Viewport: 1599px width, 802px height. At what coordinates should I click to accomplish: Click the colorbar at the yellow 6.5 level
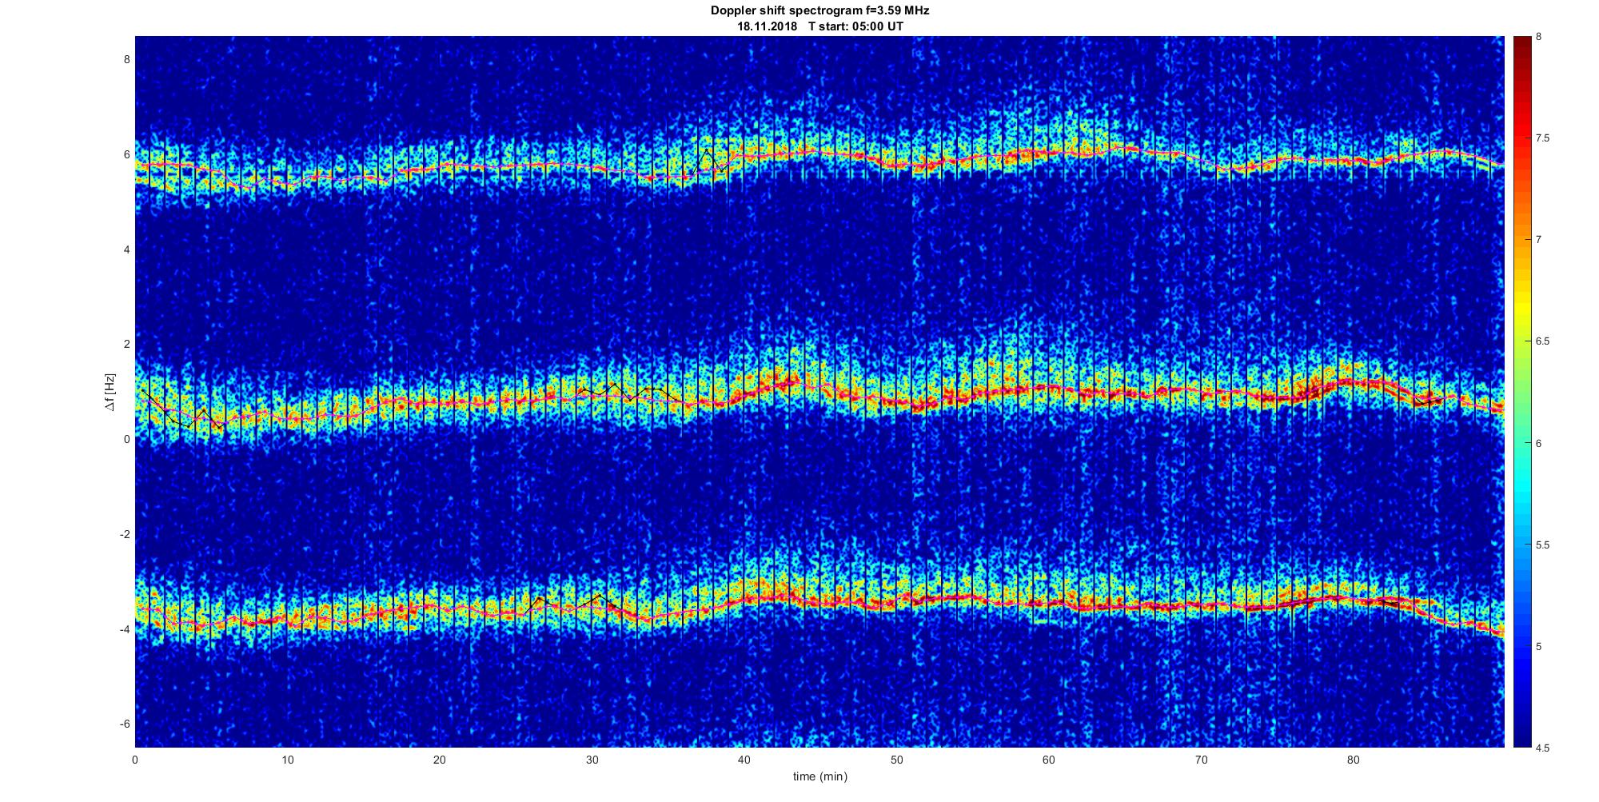click(1522, 341)
